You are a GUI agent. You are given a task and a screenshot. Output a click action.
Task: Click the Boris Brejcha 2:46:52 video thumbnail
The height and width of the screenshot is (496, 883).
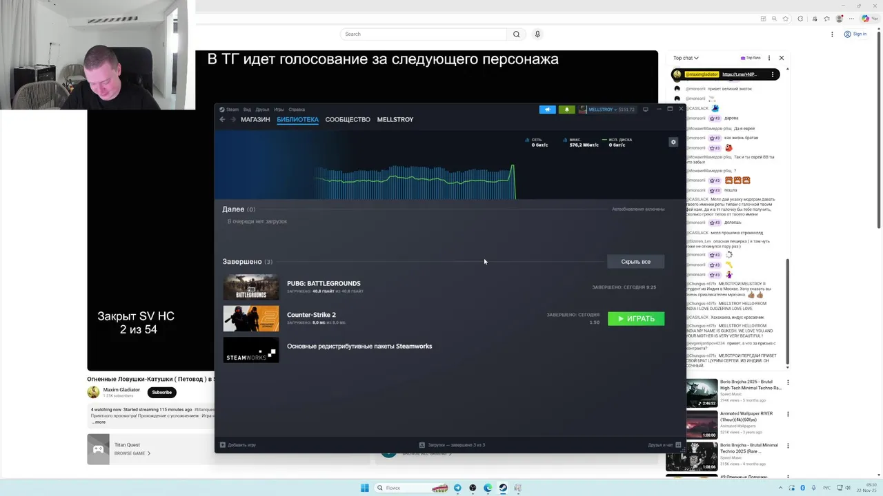702,394
